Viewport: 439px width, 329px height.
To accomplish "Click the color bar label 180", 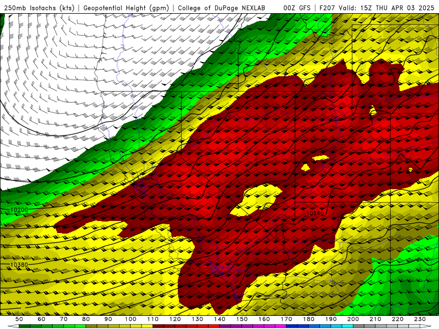I will [x=308, y=319].
